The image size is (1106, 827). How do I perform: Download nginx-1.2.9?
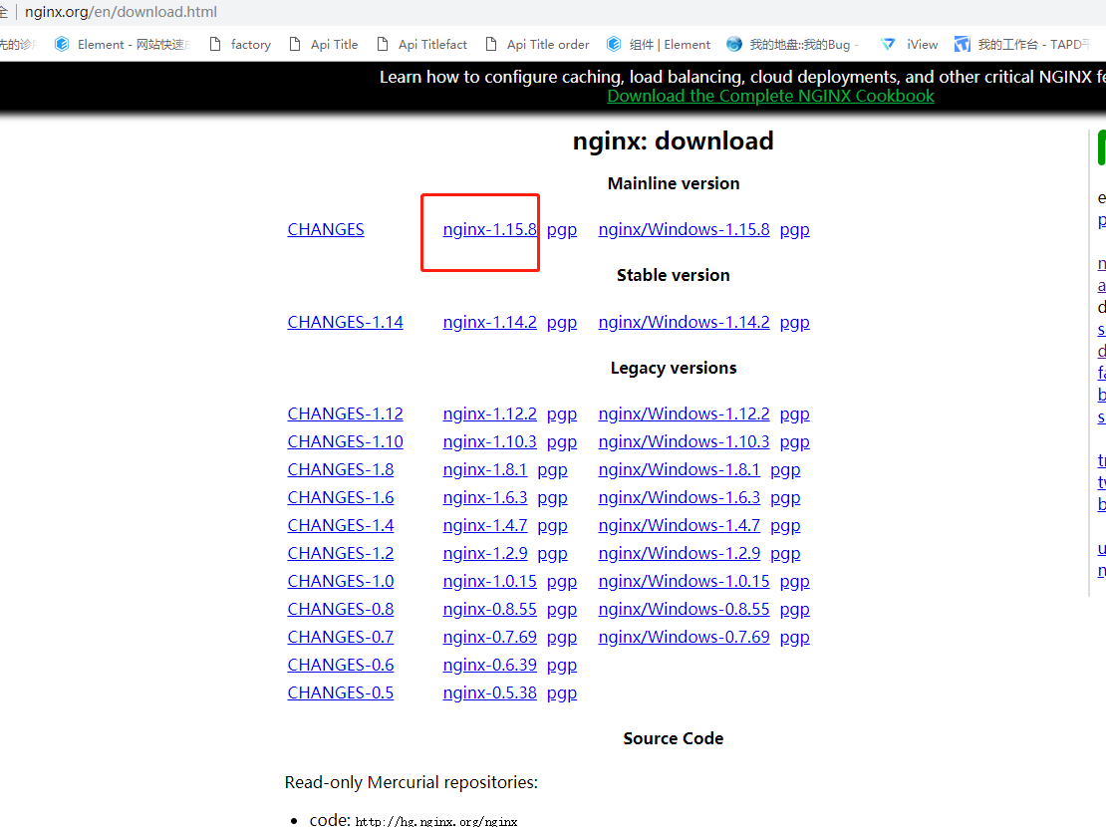(484, 553)
